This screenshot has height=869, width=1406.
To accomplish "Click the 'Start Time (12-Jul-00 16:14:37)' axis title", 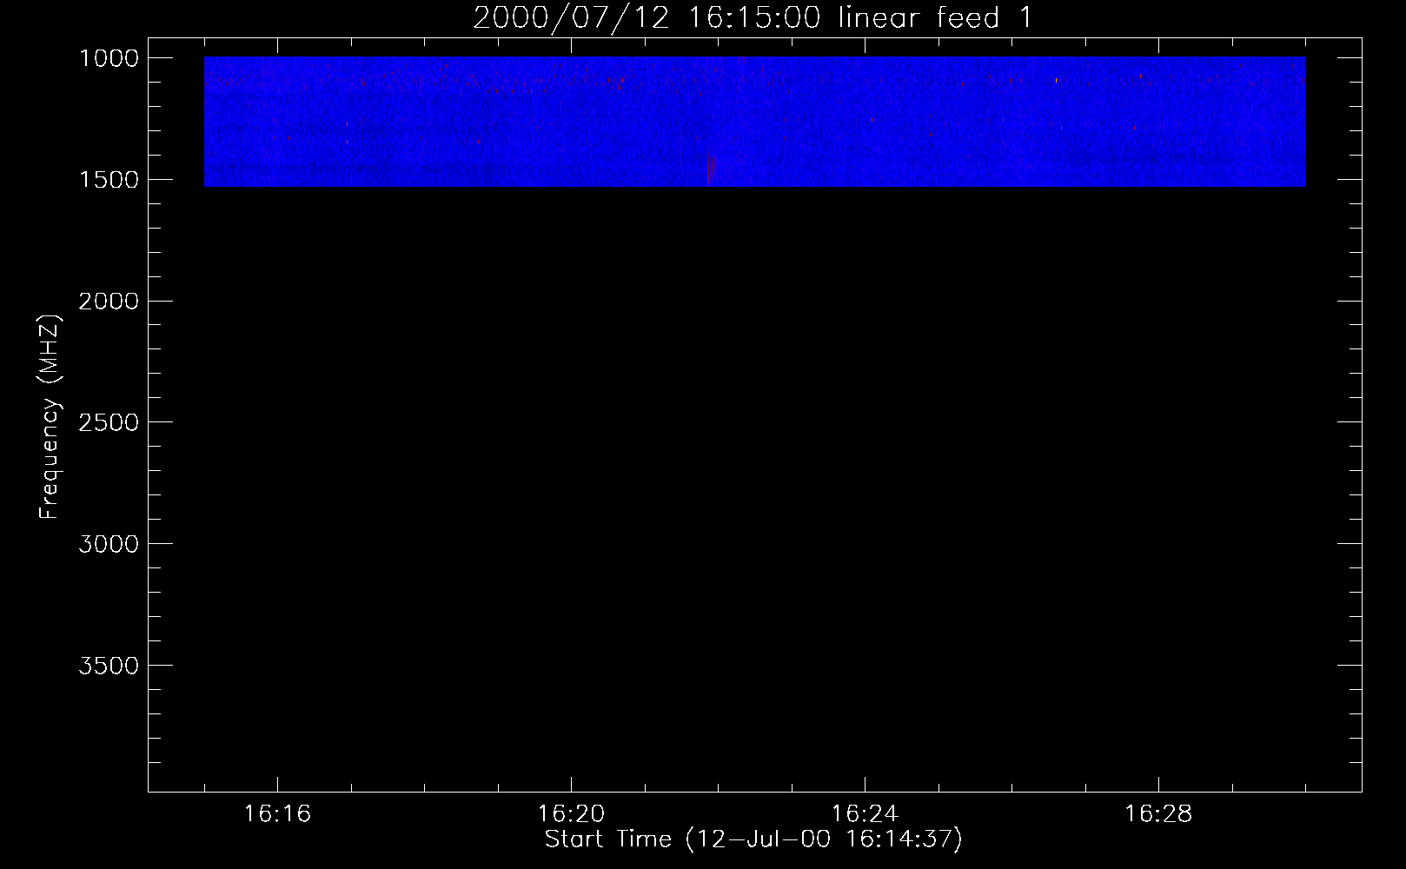I will (753, 839).
